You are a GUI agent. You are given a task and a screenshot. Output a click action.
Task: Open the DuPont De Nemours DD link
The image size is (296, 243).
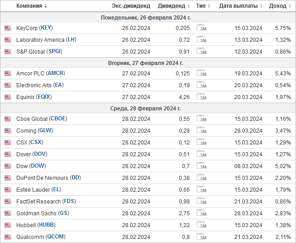(x=75, y=178)
